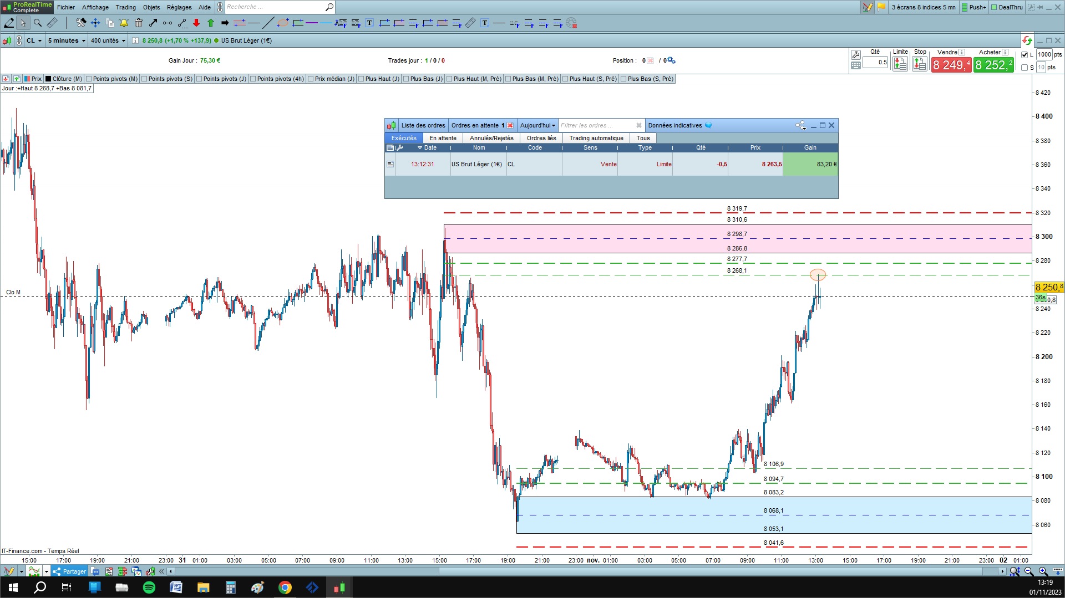Image resolution: width=1065 pixels, height=598 pixels.
Task: Click the share icon in orders window
Action: [800, 125]
